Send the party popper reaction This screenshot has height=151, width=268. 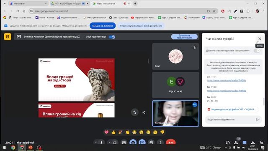pyautogui.click(x=120, y=132)
